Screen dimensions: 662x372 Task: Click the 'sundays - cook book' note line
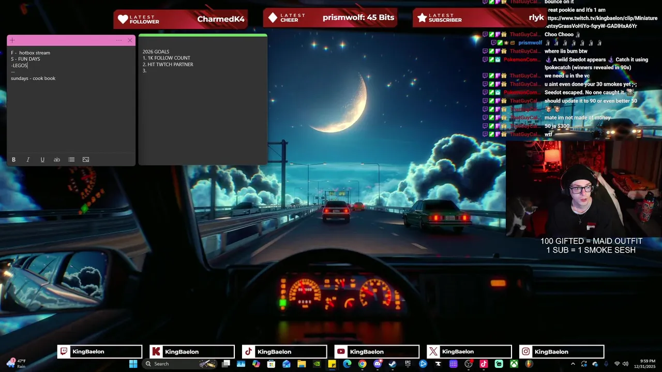pos(33,79)
